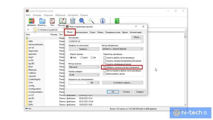213x120 pixels.
Task: Enable Заблокировать архив checkbox
Action: (105, 74)
